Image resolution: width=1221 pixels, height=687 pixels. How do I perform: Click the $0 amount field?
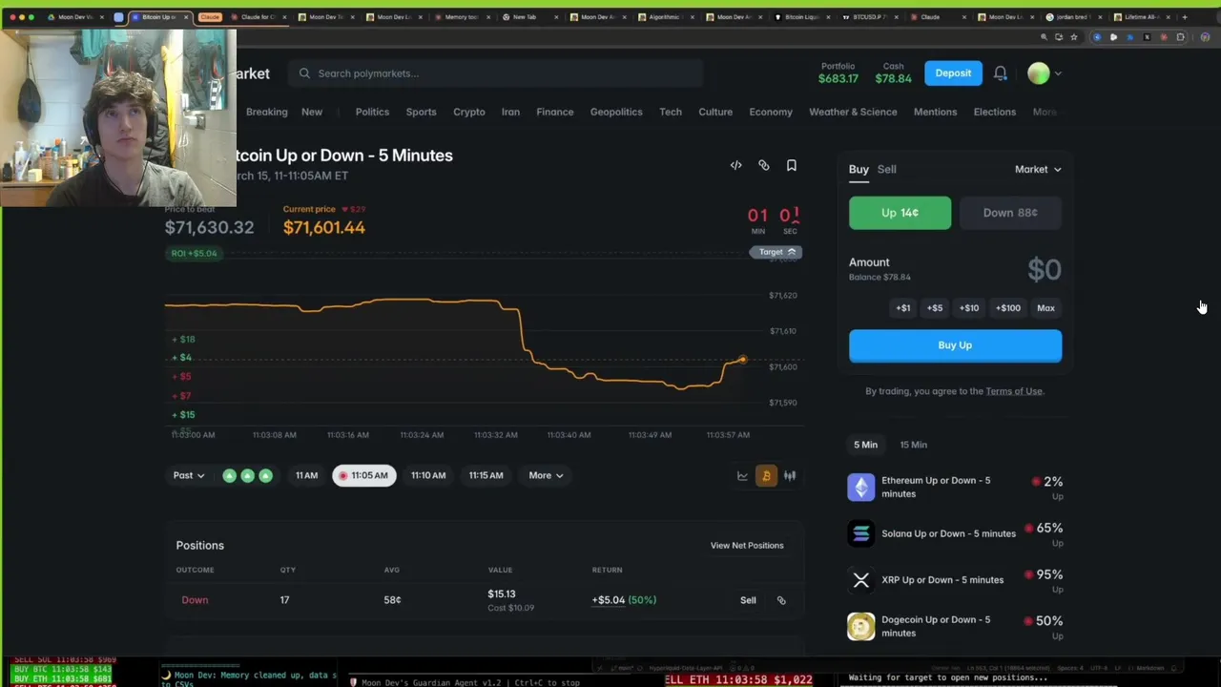click(1044, 270)
